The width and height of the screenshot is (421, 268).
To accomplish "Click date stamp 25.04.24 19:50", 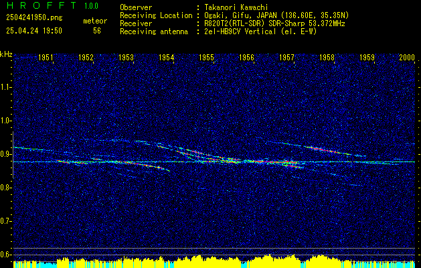I will click(x=34, y=31).
